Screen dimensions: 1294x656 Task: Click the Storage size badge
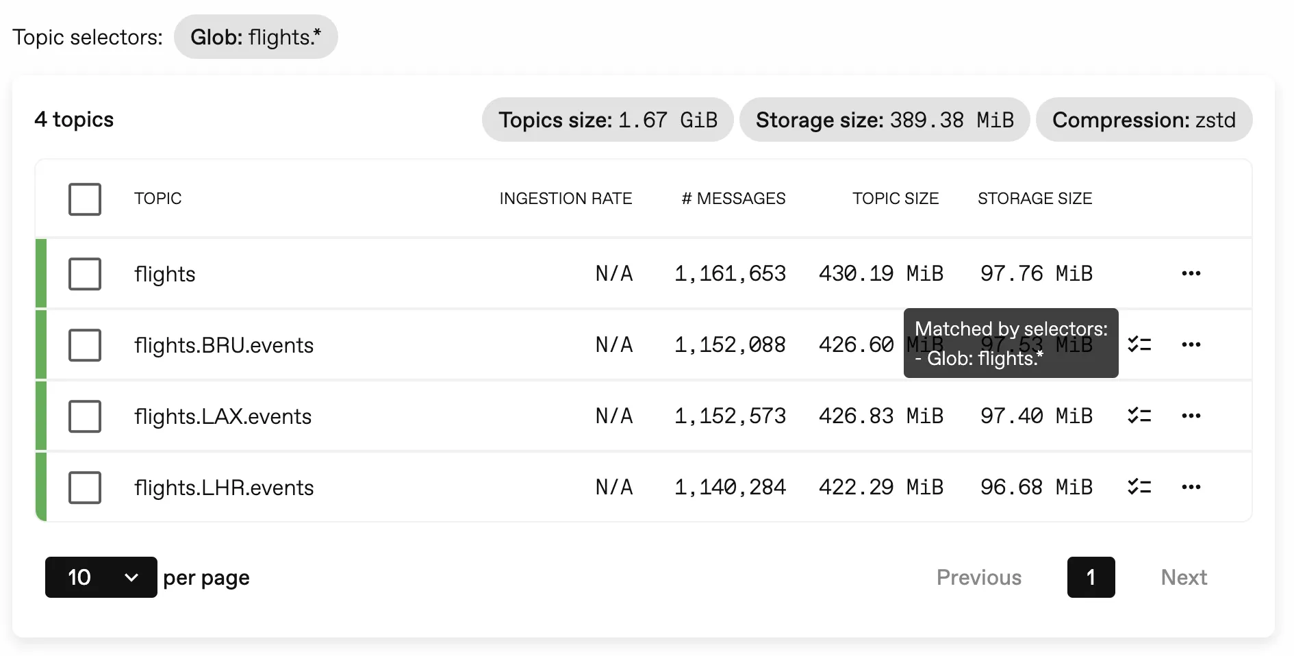click(x=884, y=119)
